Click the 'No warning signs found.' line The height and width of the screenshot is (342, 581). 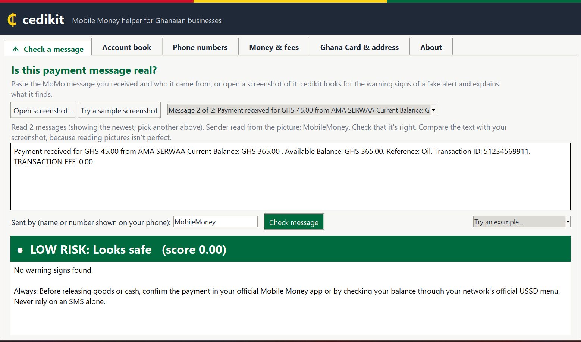click(x=53, y=270)
